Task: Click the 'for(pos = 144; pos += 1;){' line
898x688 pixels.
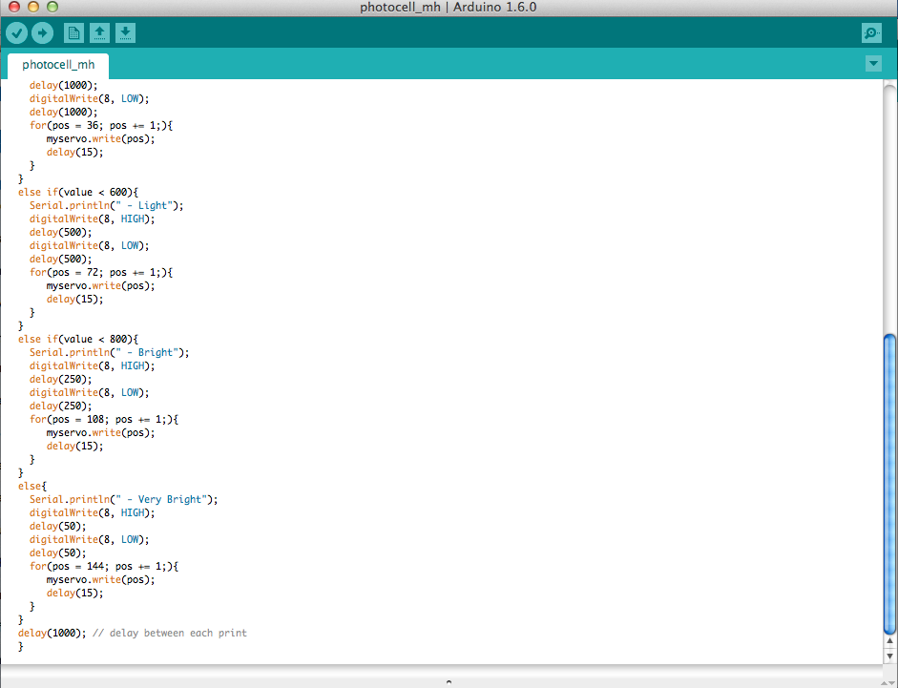Action: 104,567
